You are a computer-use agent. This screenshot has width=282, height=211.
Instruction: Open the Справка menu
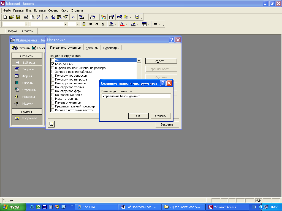tap(77, 10)
